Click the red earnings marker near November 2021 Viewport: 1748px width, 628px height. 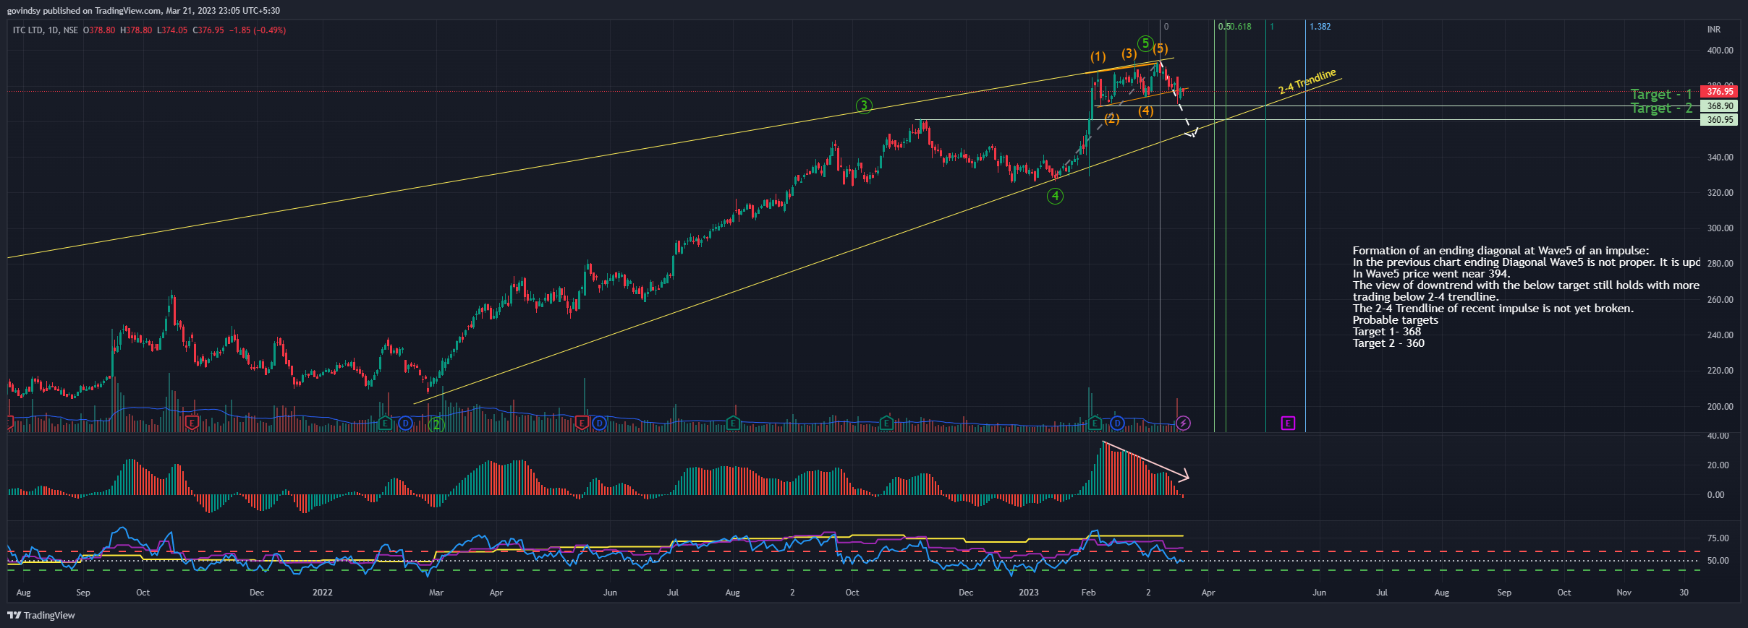pyautogui.click(x=192, y=423)
